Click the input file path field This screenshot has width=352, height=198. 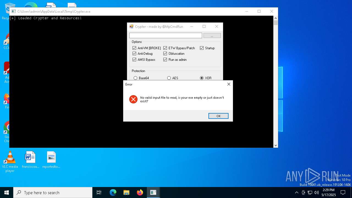pyautogui.click(x=166, y=35)
